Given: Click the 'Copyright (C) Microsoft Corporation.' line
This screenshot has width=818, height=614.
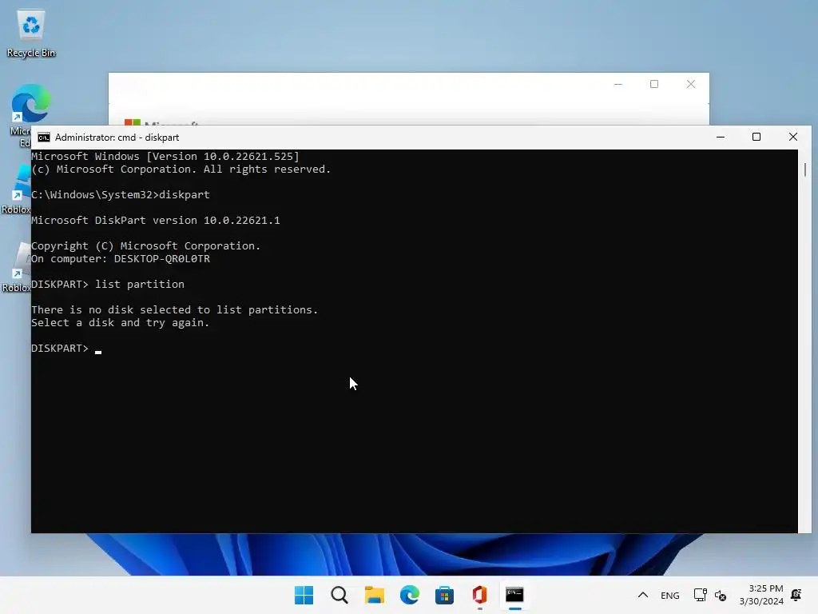Looking at the screenshot, I should 145,246.
